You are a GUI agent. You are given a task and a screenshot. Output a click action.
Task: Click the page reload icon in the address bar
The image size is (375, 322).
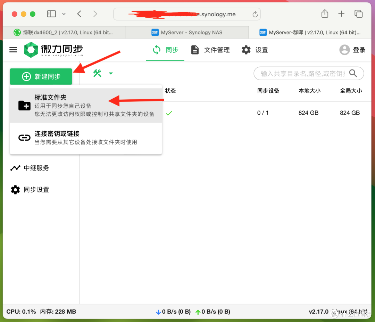tap(255, 14)
